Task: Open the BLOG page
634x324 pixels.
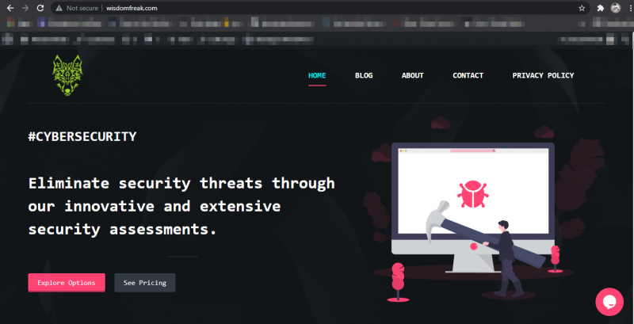Action: pos(364,76)
